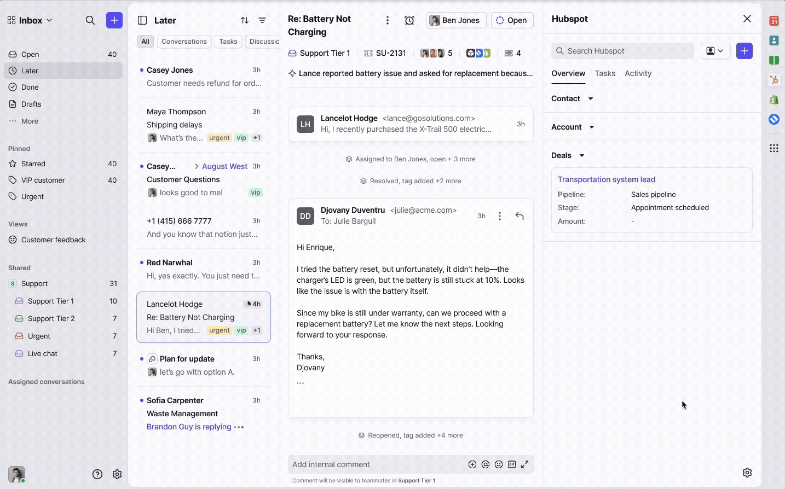Open the emoji picker in the comment box
Viewport: 785px width, 489px height.
tap(499, 464)
